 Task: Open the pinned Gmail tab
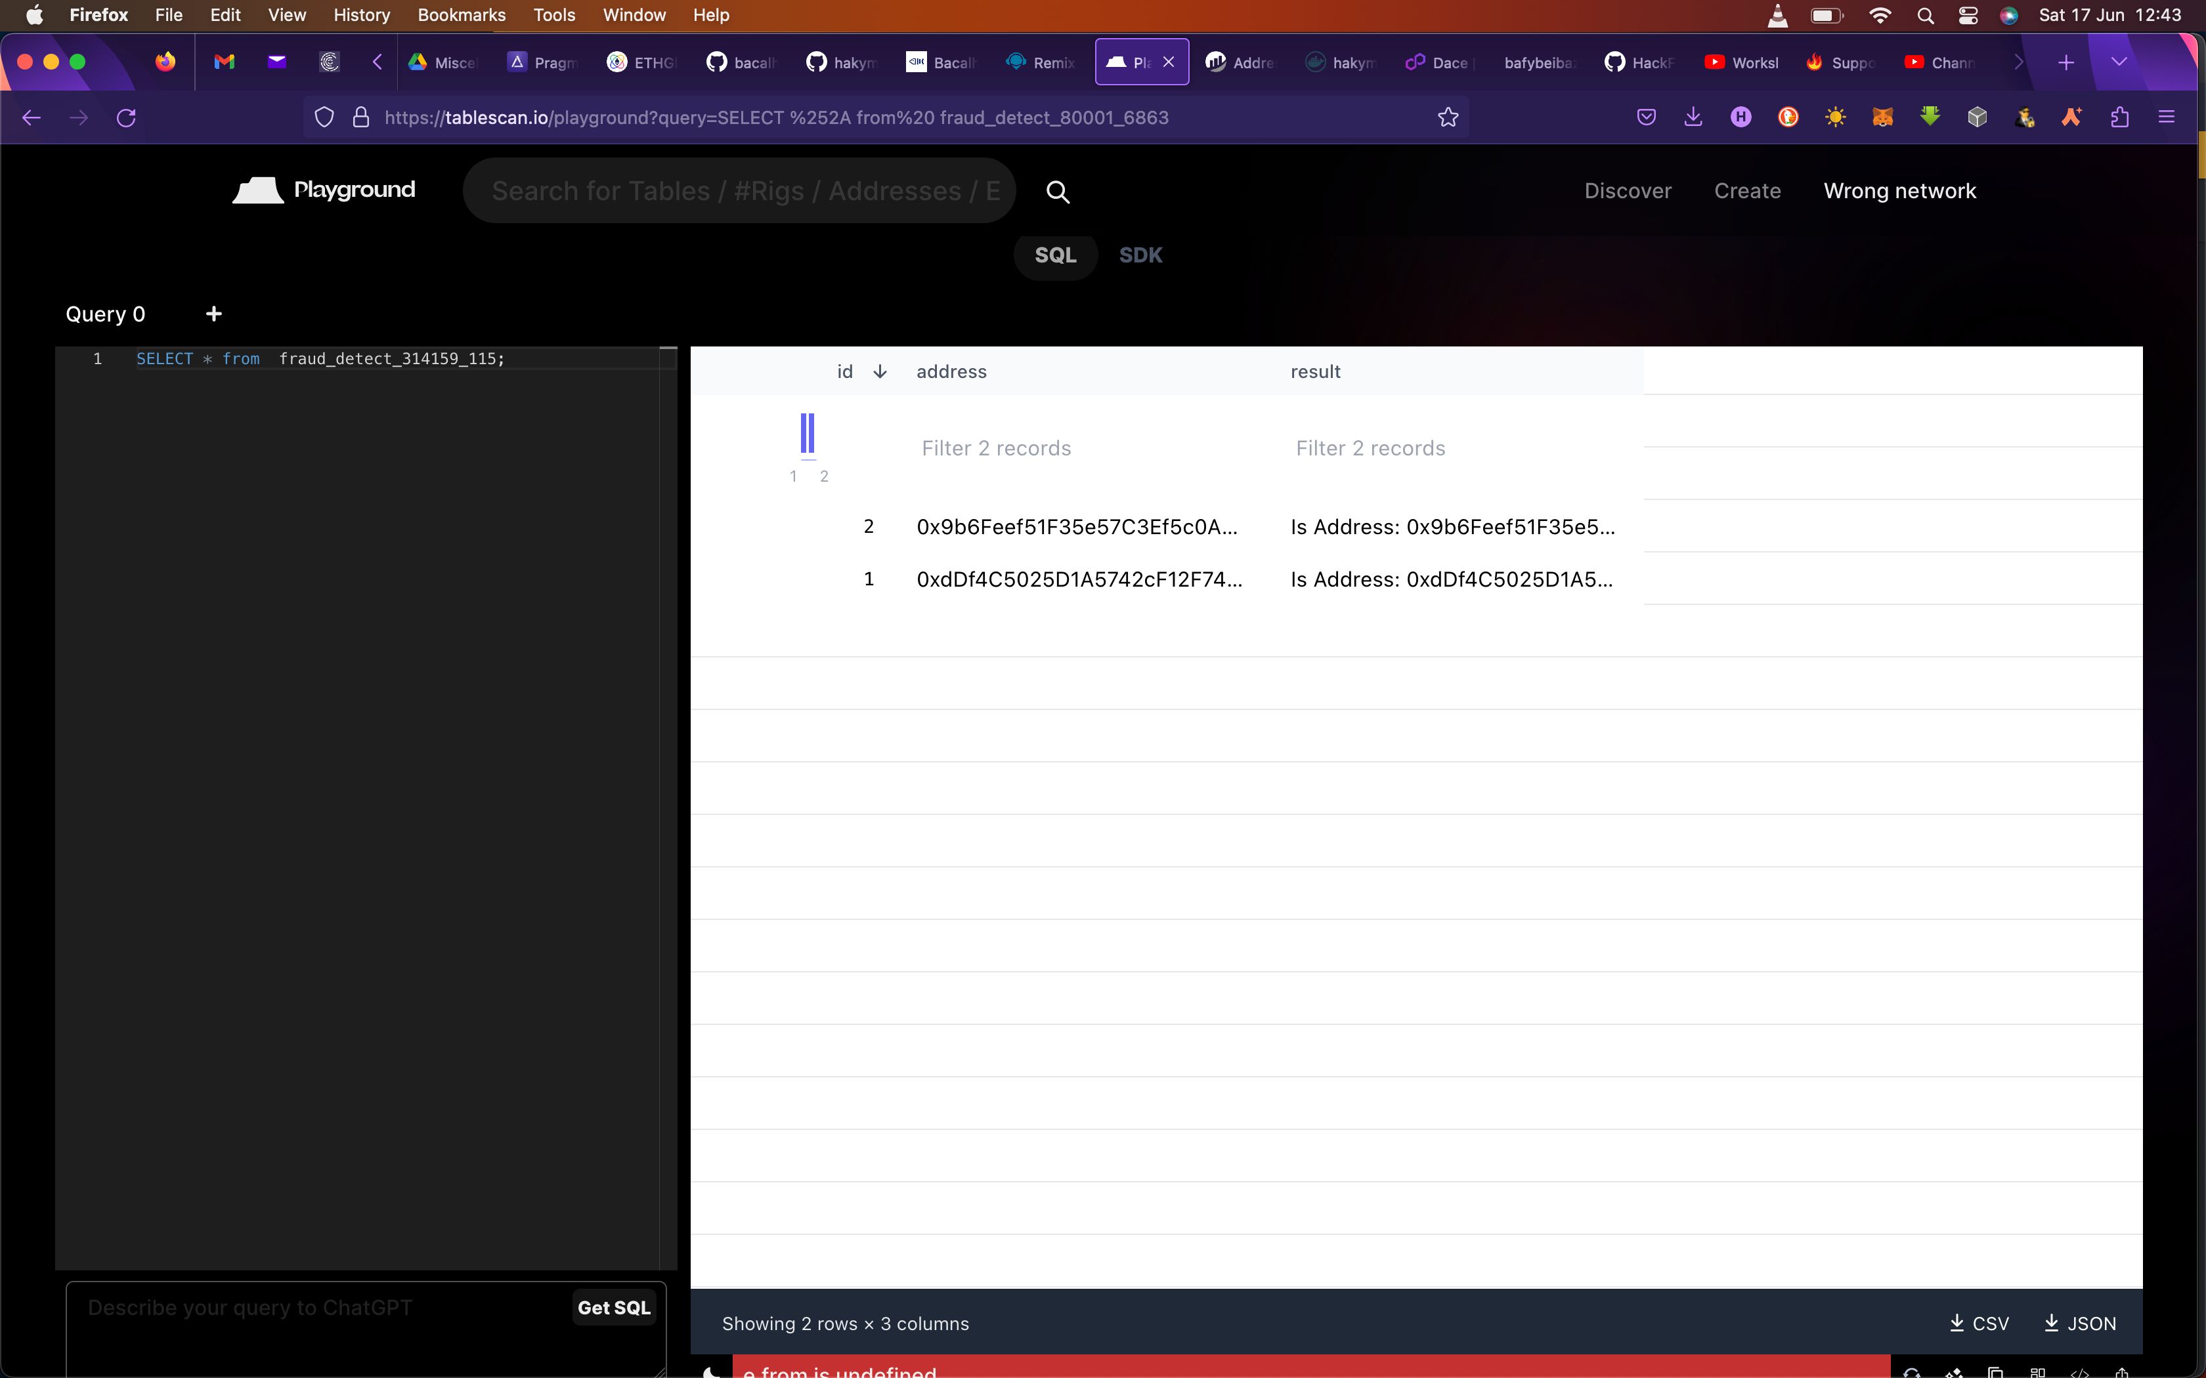click(x=225, y=62)
